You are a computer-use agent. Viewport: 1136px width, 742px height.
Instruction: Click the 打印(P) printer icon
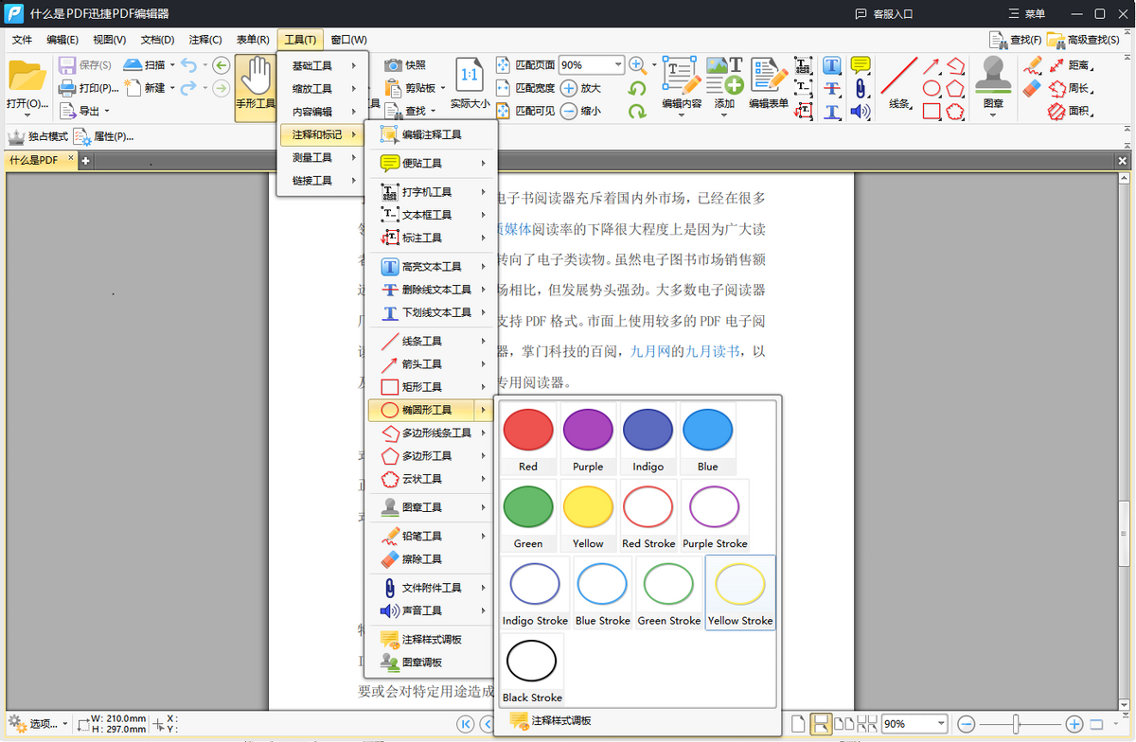coord(67,88)
